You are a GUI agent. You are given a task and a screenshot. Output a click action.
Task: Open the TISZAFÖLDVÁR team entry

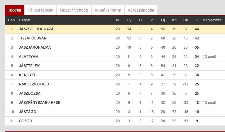coord(33,38)
